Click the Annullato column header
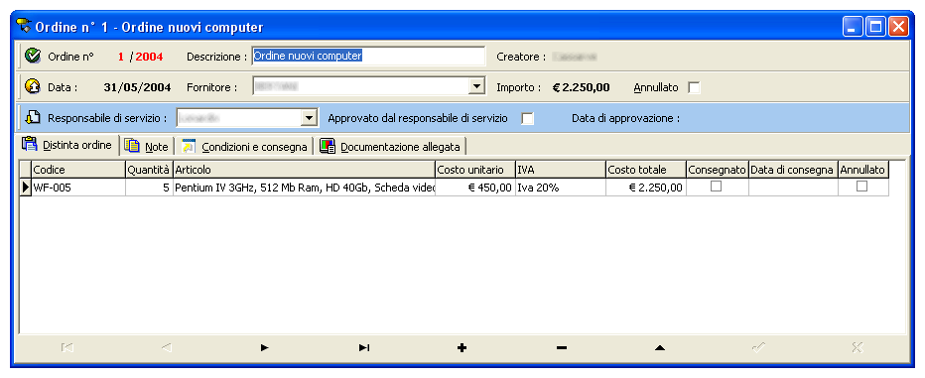This screenshot has width=925, height=378. coord(863,170)
